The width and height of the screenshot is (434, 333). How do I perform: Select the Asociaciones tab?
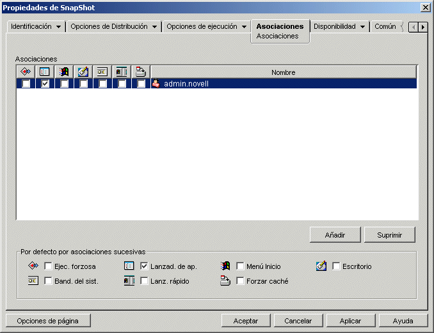[x=280, y=26]
